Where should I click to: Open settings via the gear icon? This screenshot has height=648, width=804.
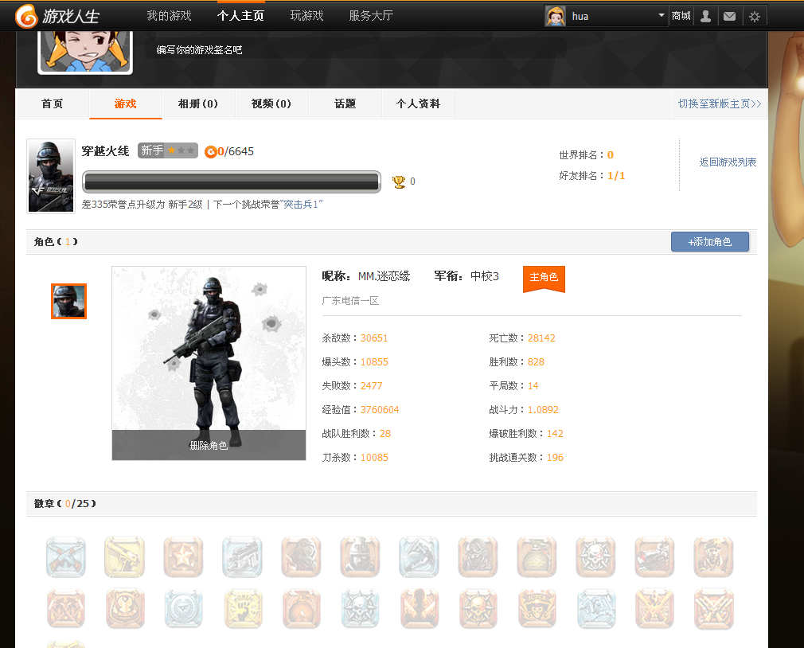point(755,17)
